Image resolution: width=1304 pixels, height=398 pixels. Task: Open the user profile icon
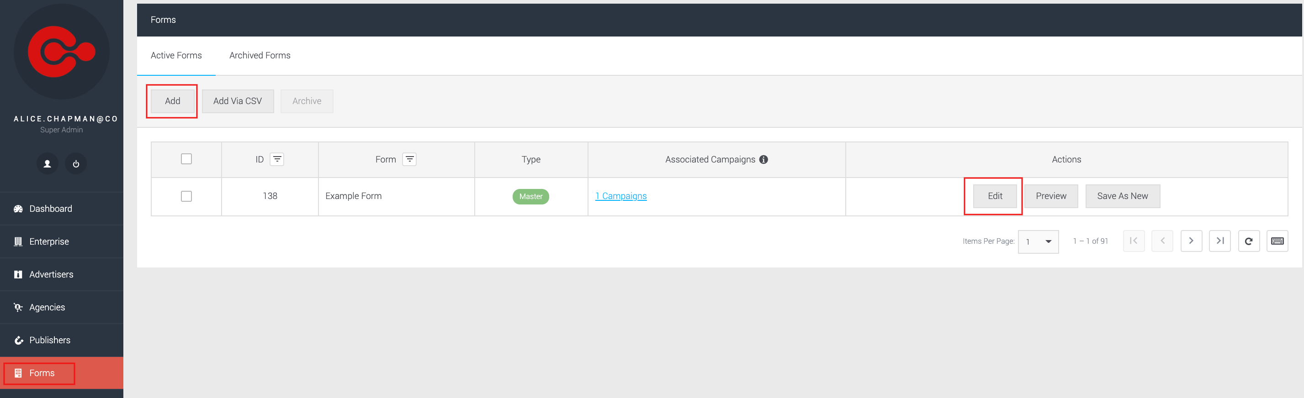(x=47, y=164)
